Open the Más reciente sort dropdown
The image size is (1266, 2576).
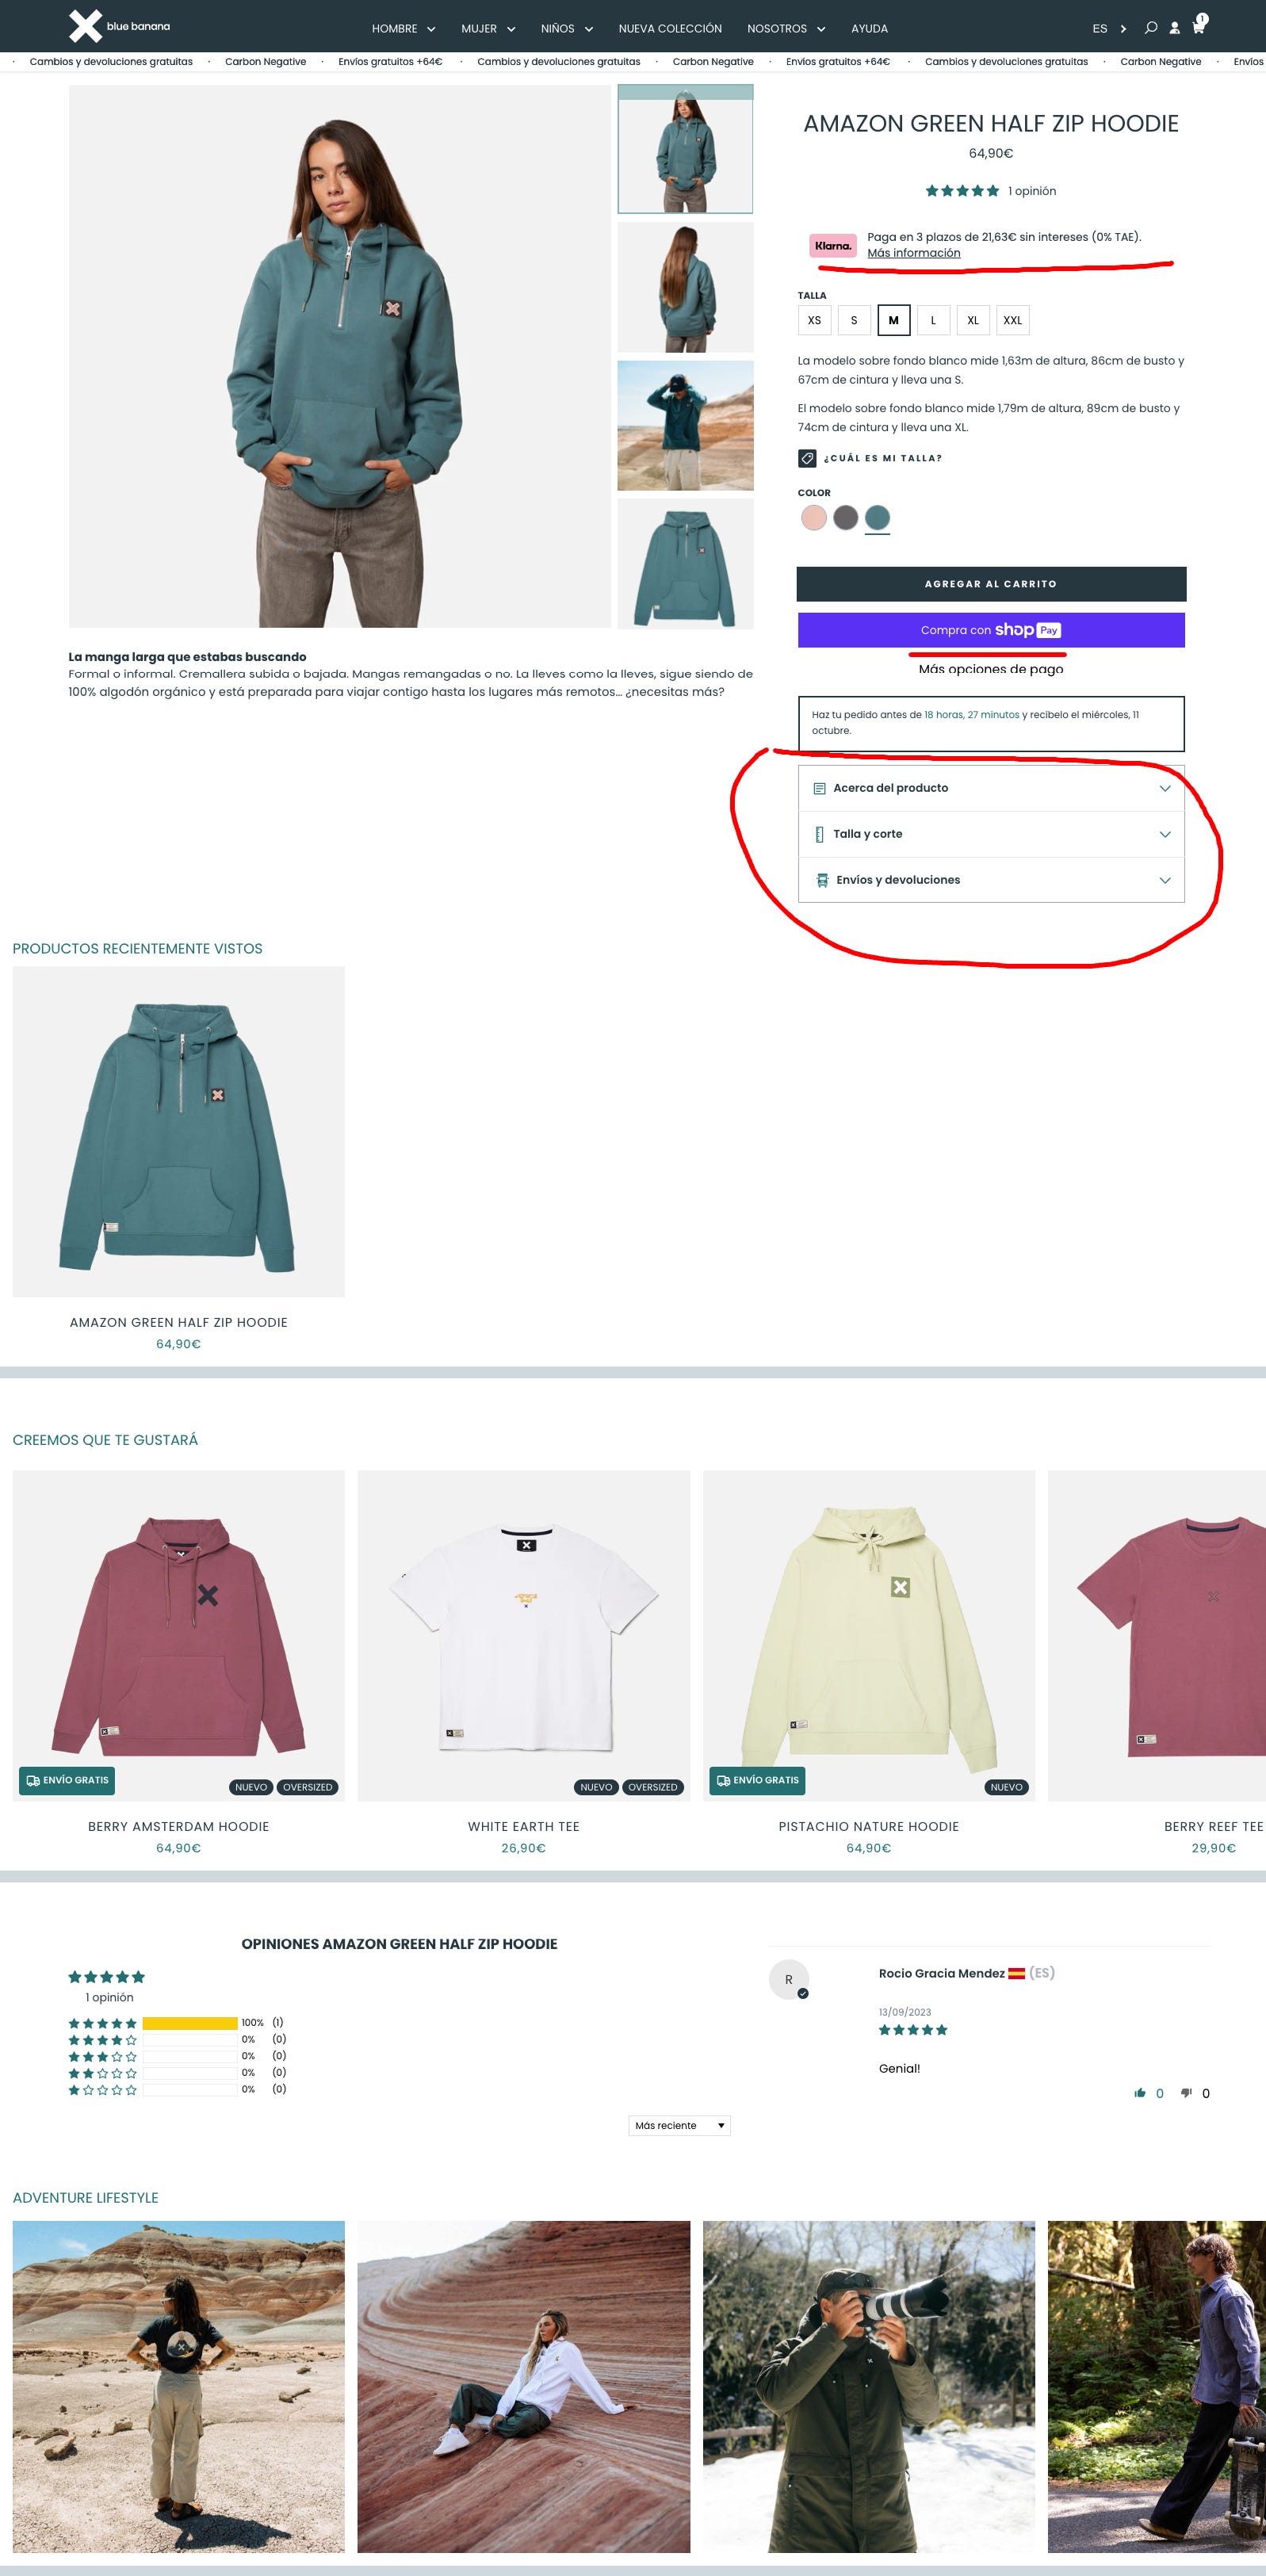(679, 2125)
